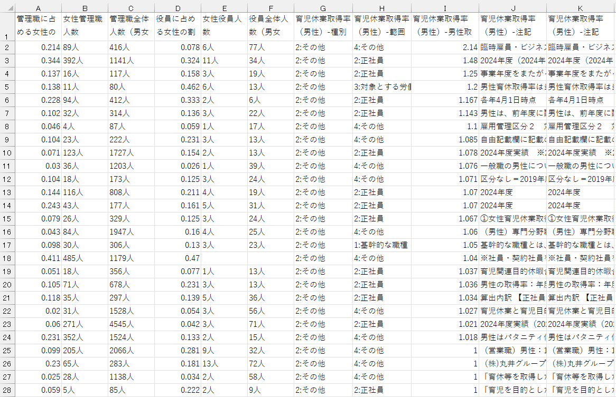Click the Select All corner of the grid
616x397 pixels.
click(x=7, y=8)
